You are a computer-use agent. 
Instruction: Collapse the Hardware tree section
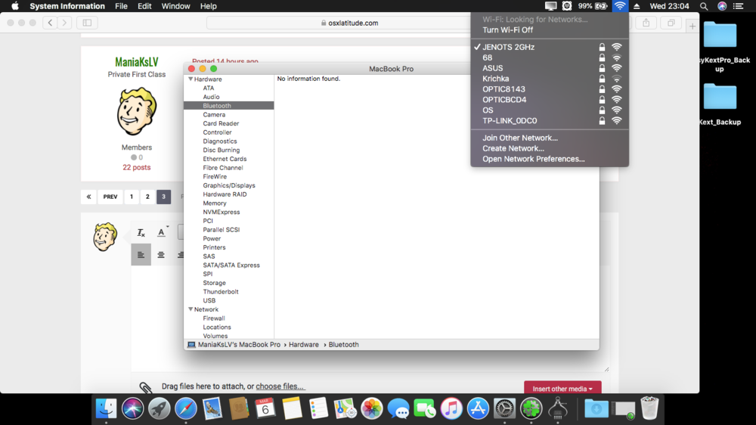pos(191,79)
